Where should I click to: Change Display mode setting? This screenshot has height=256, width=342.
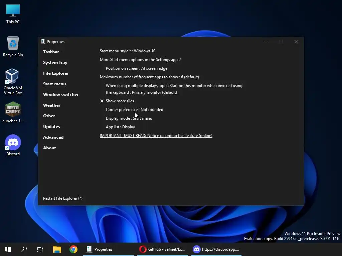129,118
